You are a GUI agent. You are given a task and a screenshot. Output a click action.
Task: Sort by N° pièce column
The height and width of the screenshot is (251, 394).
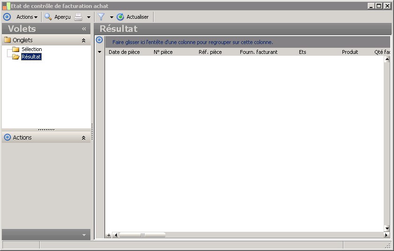[163, 52]
